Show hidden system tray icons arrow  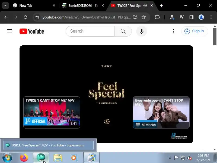[x=170, y=158]
